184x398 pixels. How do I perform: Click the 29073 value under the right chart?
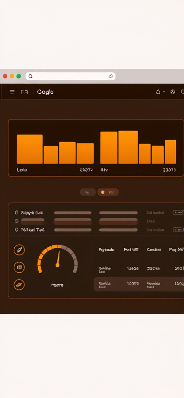point(169,170)
